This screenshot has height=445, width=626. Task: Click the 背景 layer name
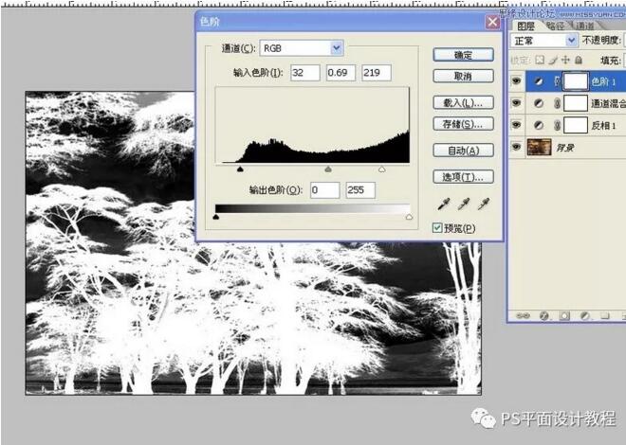coord(565,148)
